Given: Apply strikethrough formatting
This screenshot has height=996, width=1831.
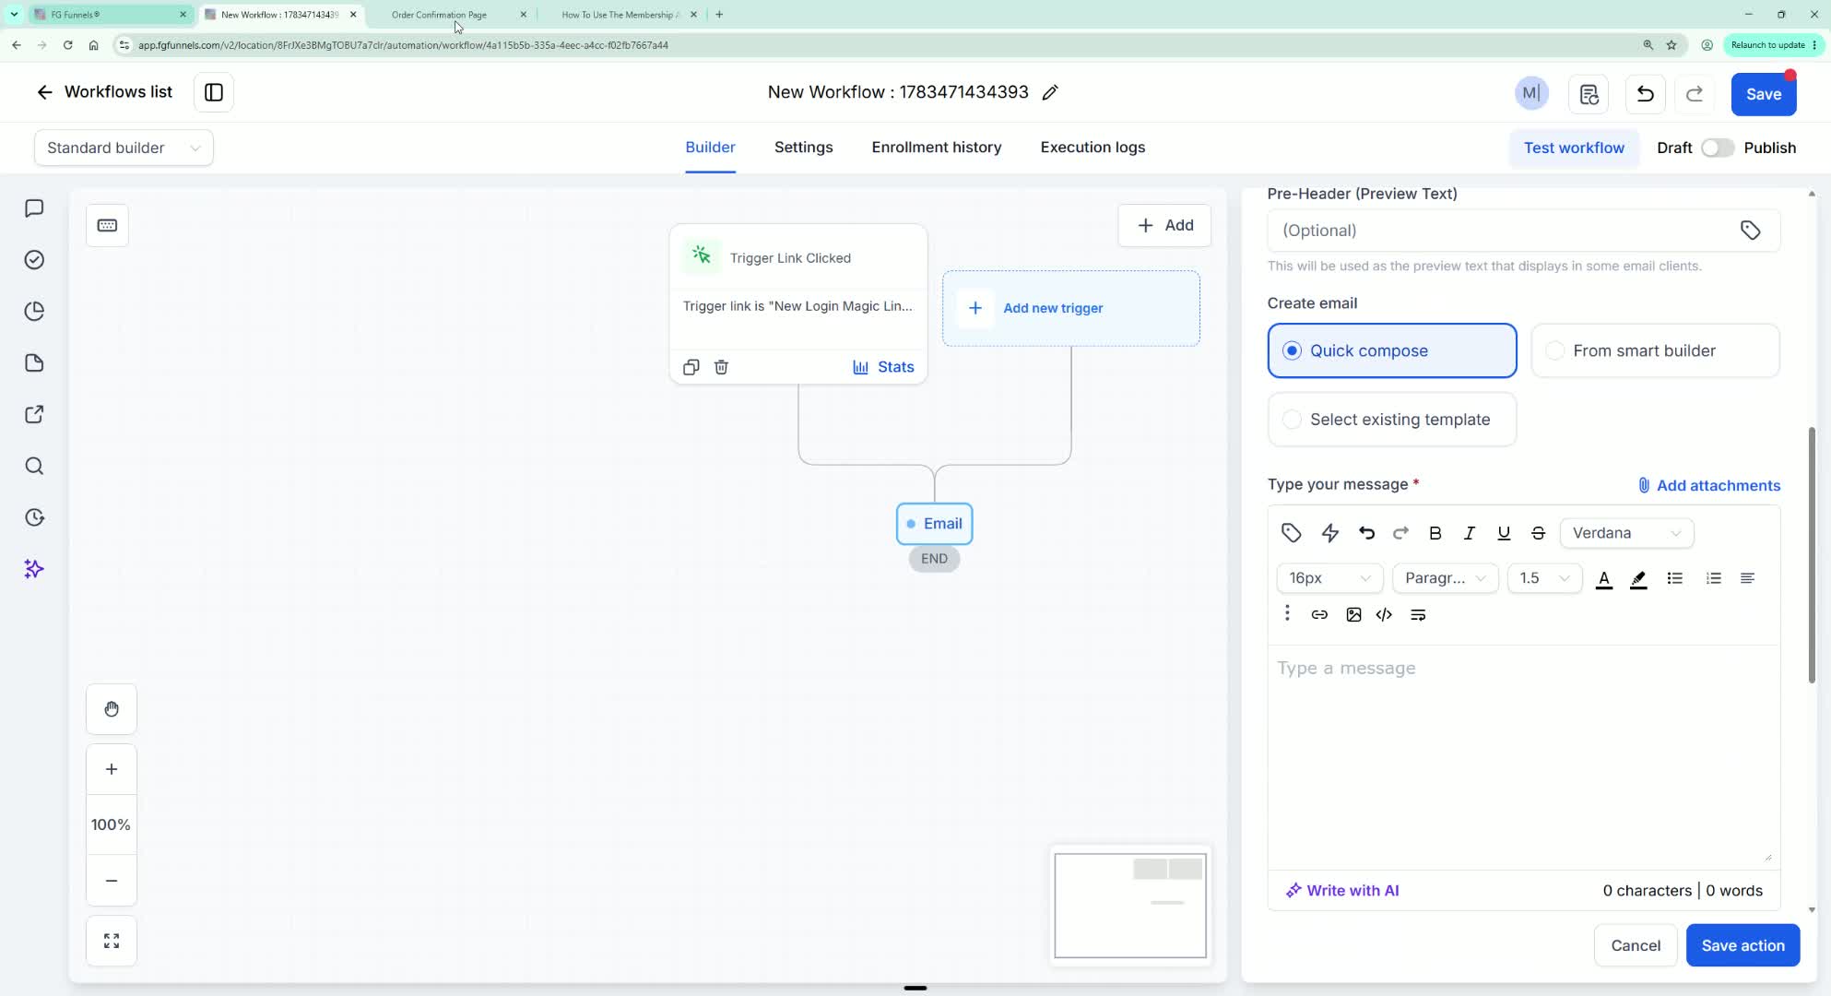Looking at the screenshot, I should click(x=1538, y=533).
